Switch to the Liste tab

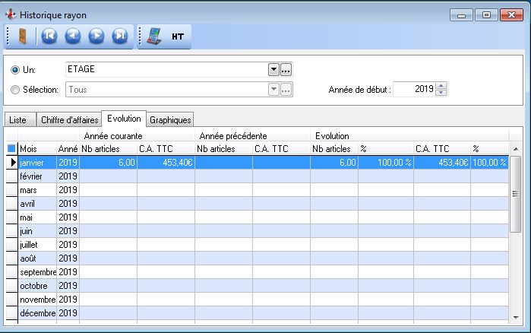pyautogui.click(x=18, y=119)
